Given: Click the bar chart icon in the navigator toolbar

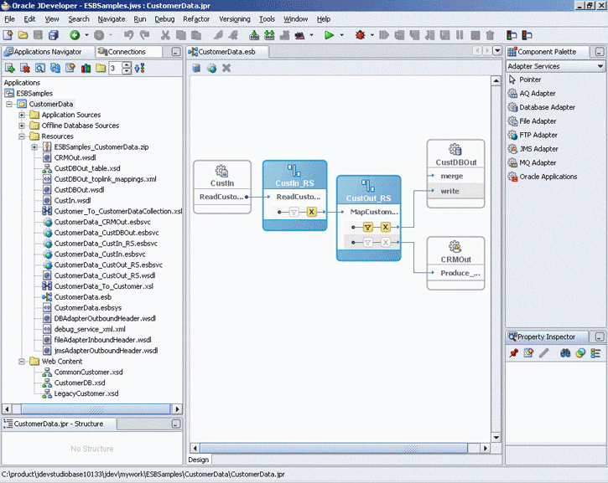Looking at the screenshot, I should (x=86, y=69).
